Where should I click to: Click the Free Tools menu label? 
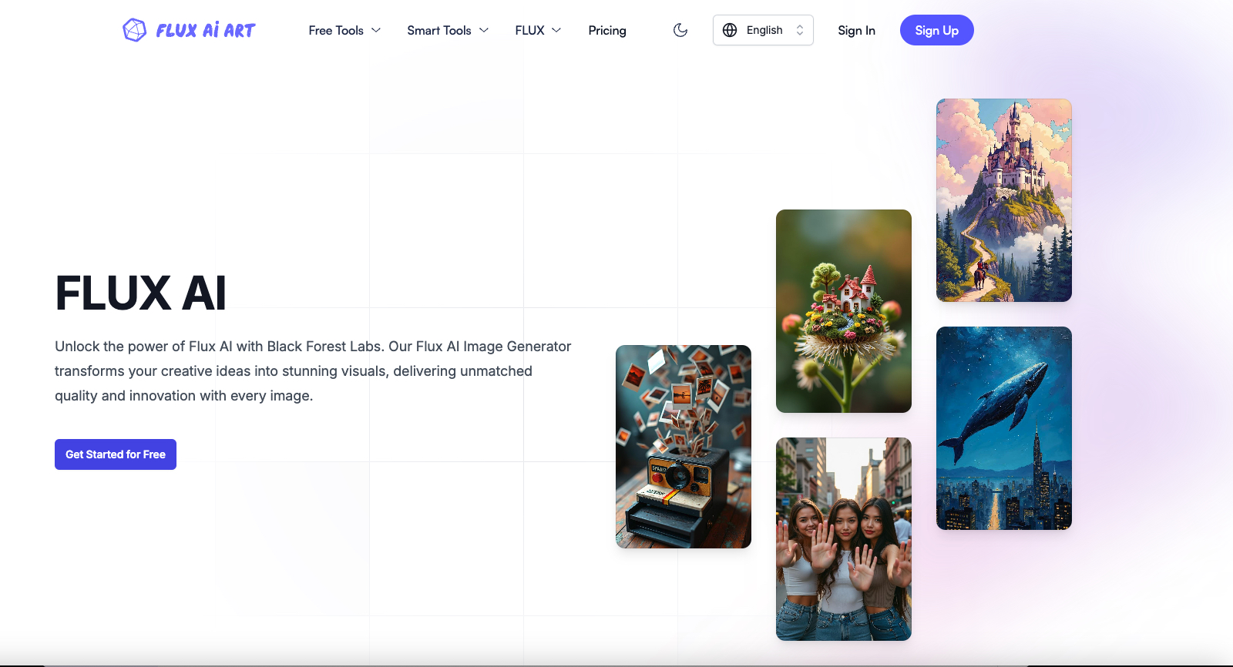click(x=336, y=30)
